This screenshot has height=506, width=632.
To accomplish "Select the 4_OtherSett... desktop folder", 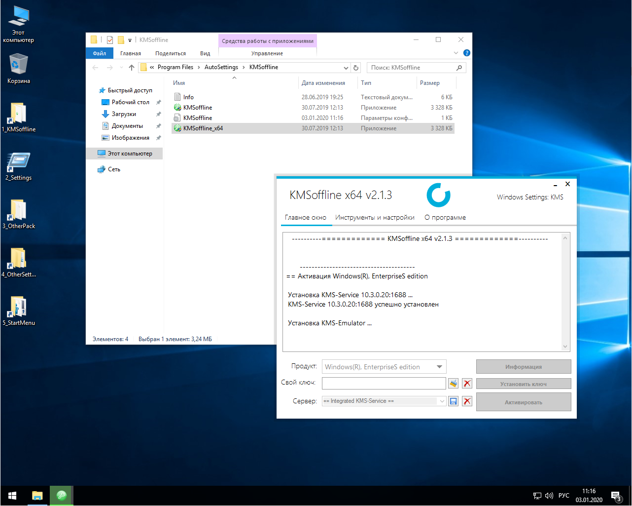I will 18,262.
